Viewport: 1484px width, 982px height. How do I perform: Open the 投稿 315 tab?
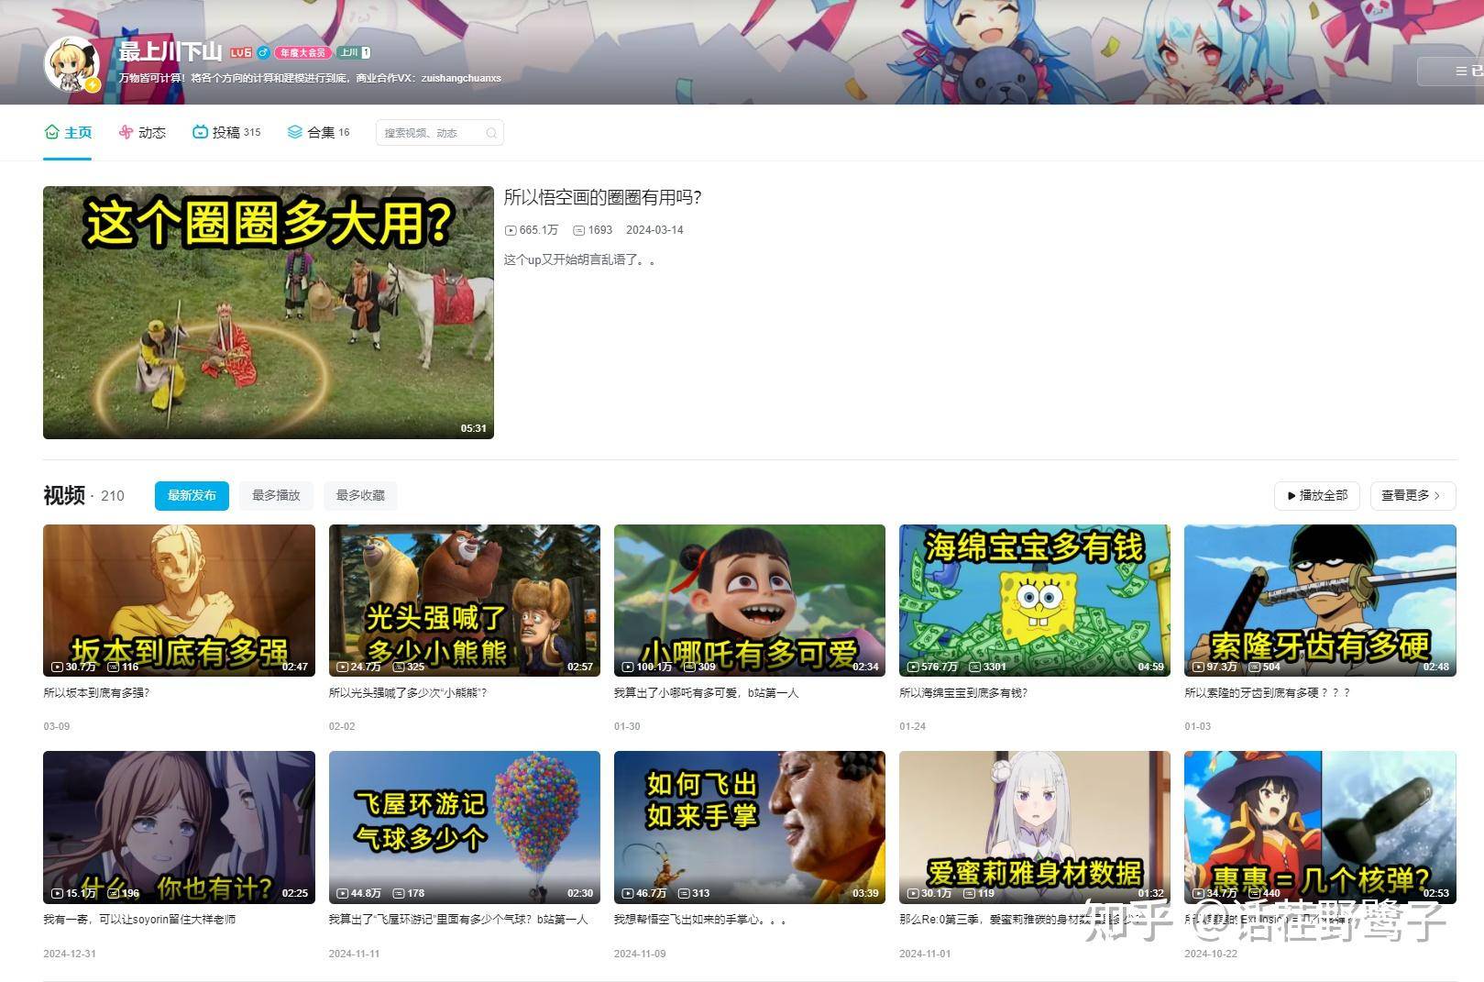click(x=226, y=133)
